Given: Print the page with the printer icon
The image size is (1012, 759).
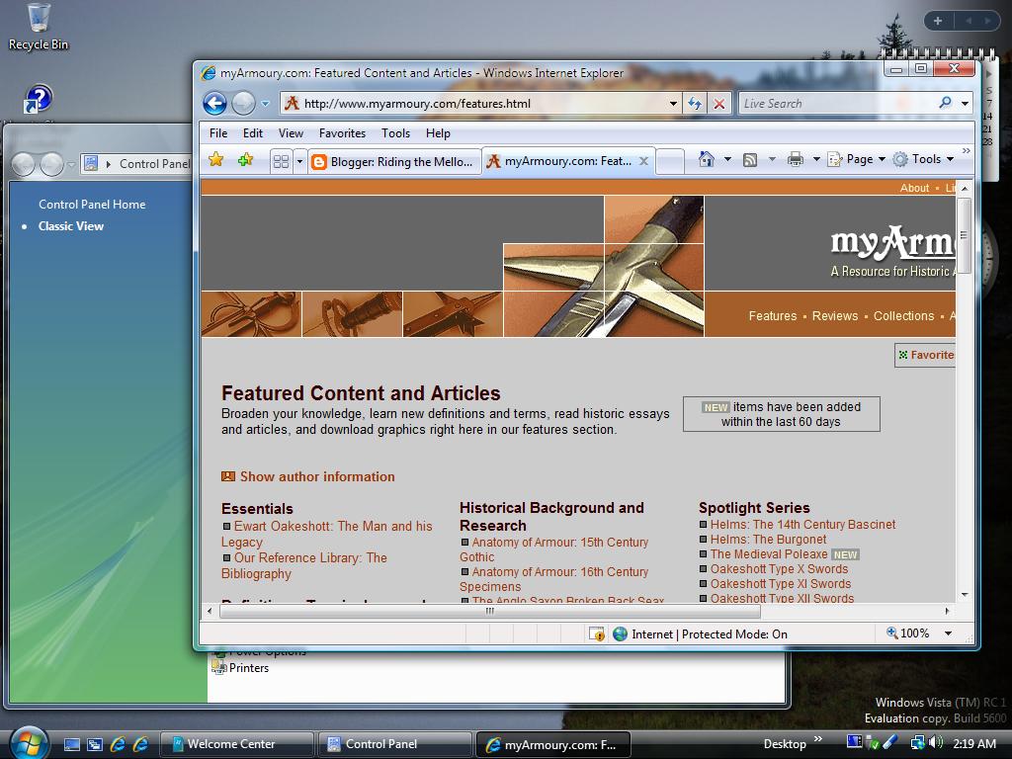Looking at the screenshot, I should pyautogui.click(x=796, y=159).
